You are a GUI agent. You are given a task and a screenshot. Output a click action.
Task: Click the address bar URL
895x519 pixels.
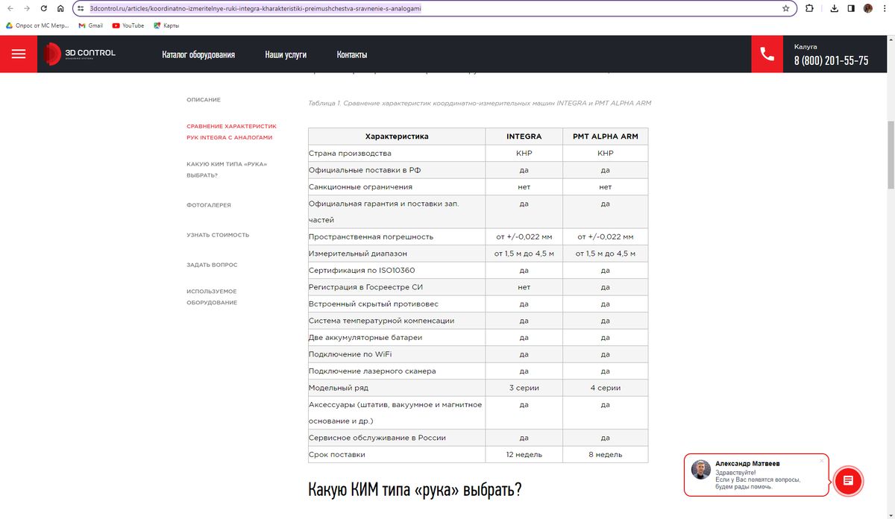(x=255, y=8)
